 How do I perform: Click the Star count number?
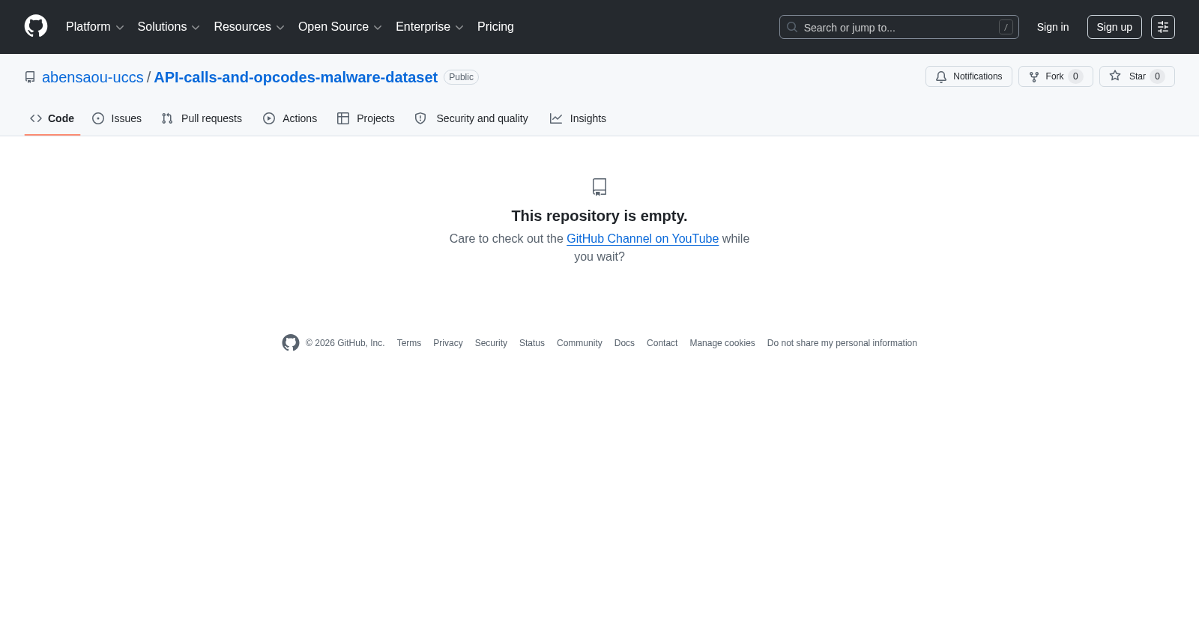[1157, 76]
